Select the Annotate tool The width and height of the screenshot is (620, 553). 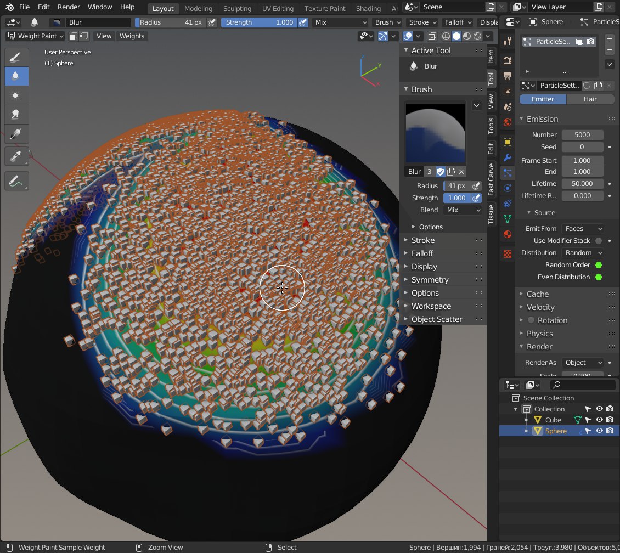[15, 180]
